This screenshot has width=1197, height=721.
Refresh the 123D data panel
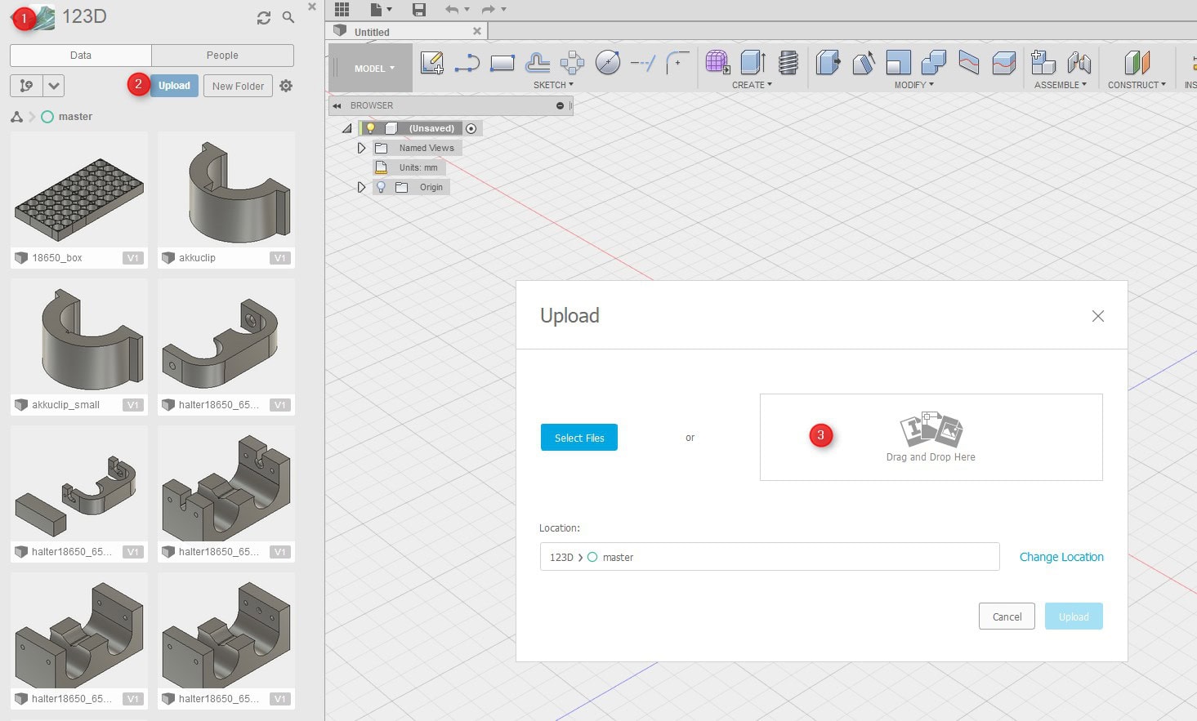pyautogui.click(x=263, y=18)
